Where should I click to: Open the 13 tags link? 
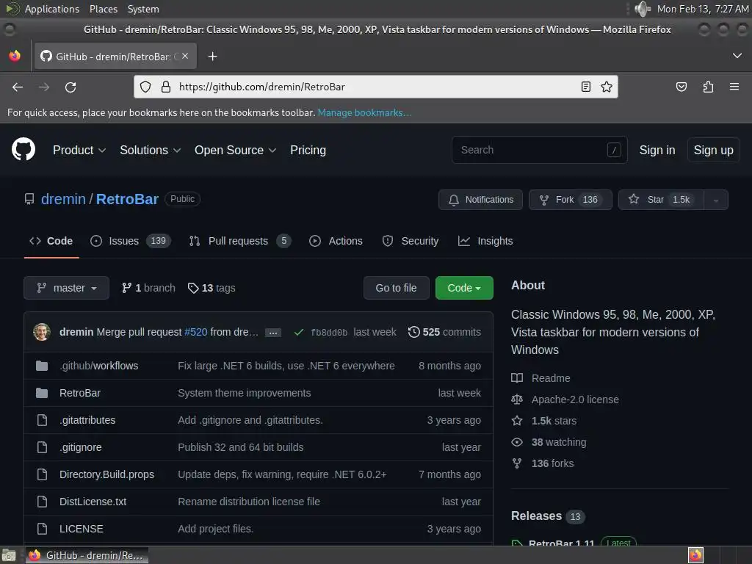pos(211,288)
